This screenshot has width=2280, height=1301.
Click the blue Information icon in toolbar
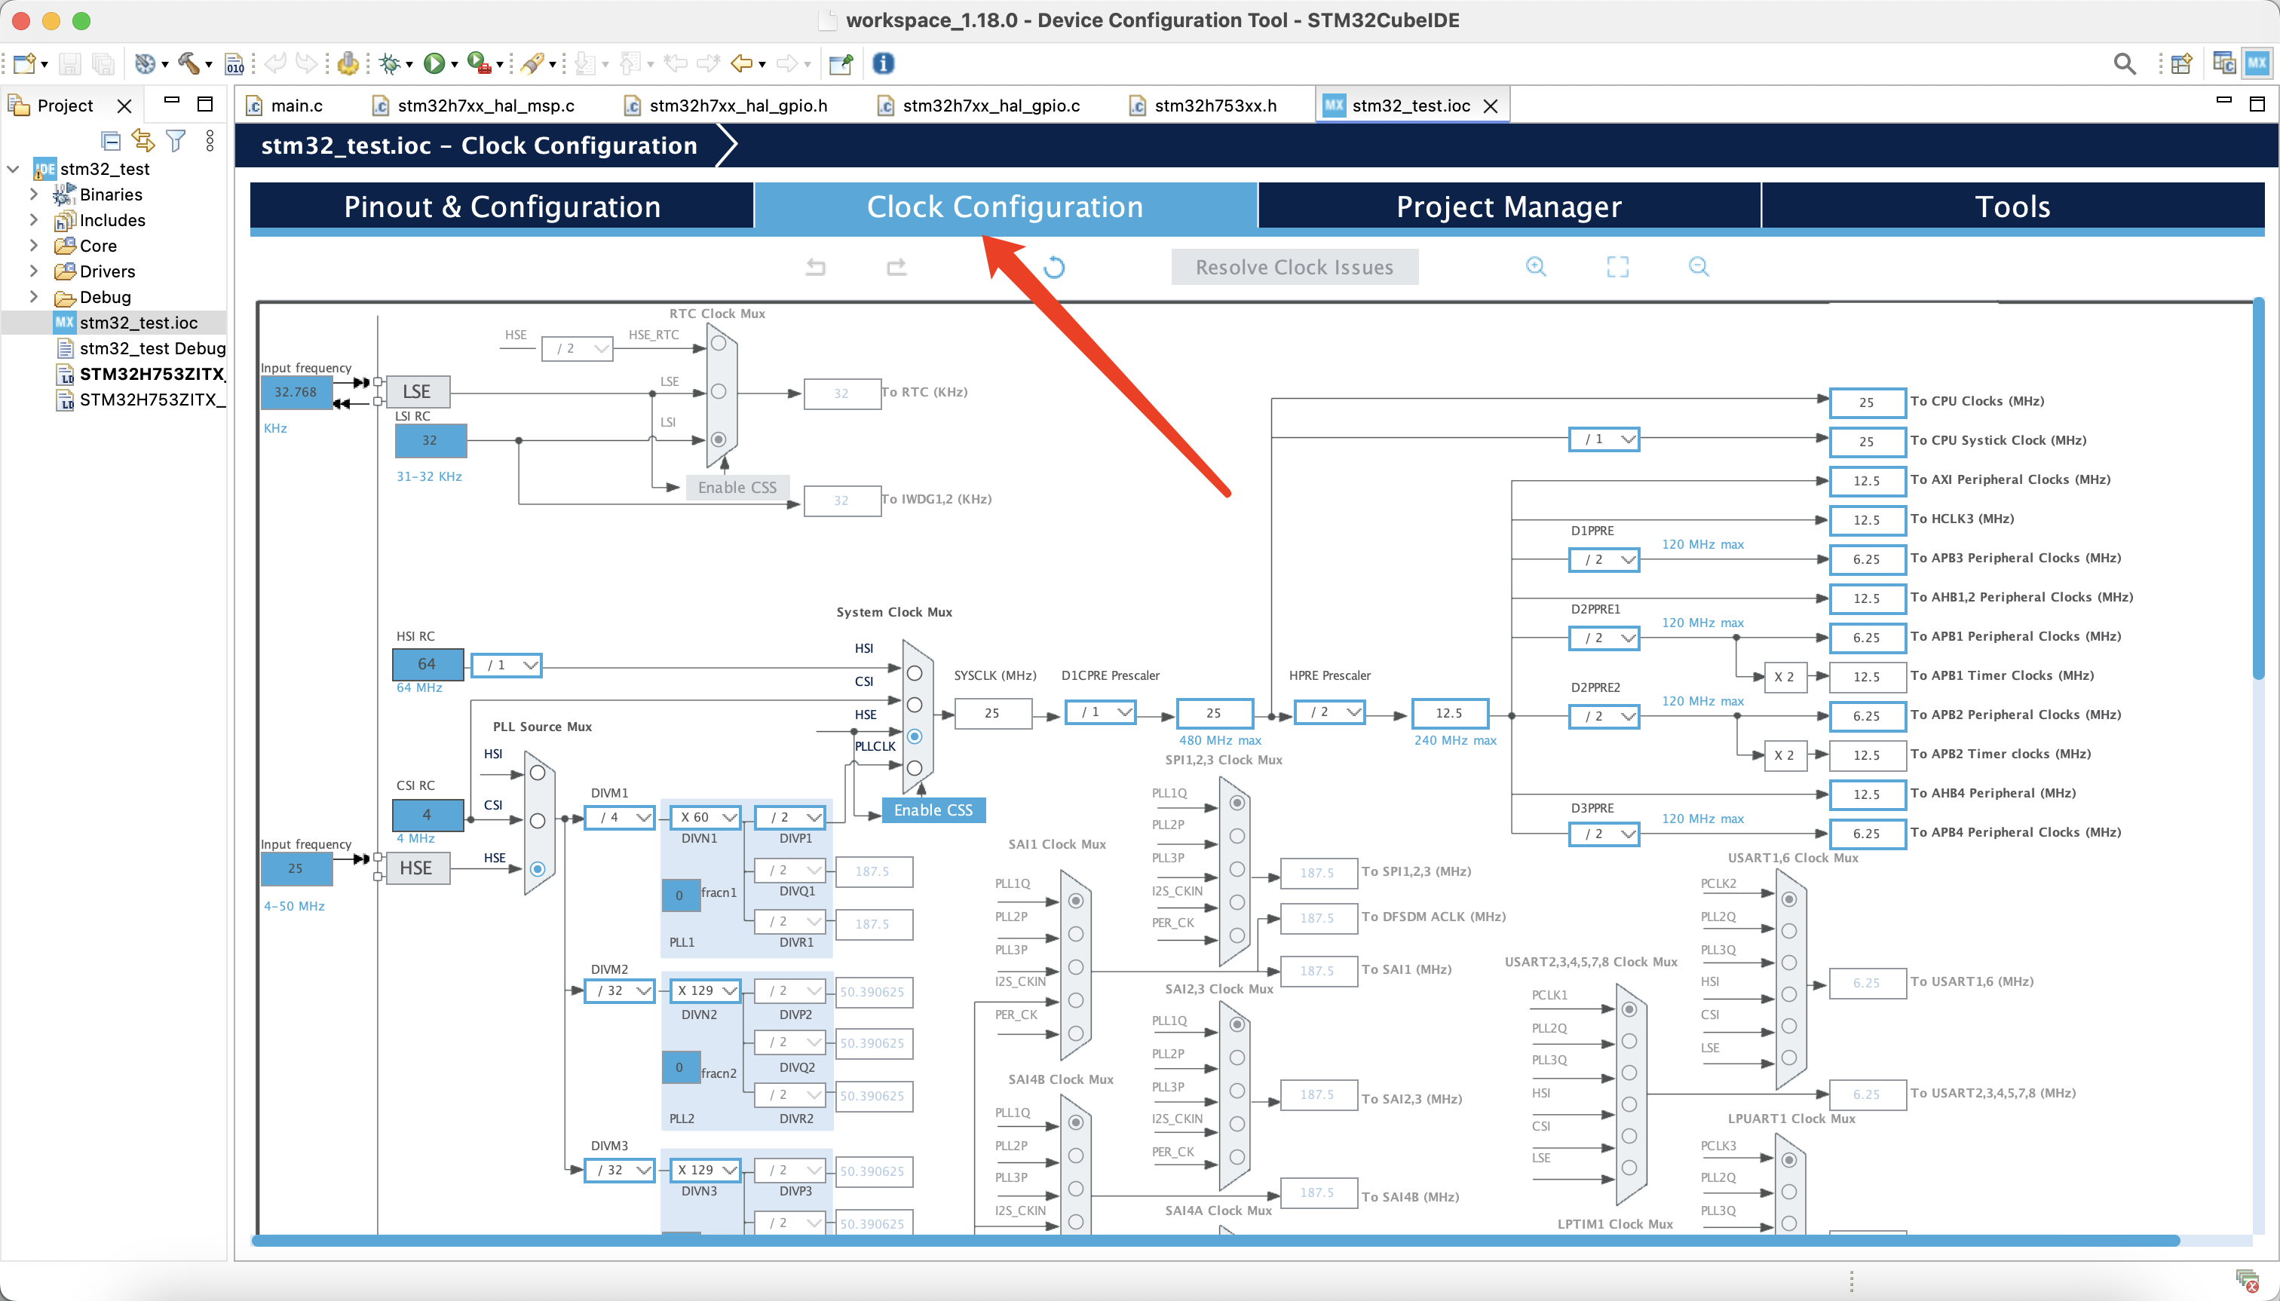883,63
